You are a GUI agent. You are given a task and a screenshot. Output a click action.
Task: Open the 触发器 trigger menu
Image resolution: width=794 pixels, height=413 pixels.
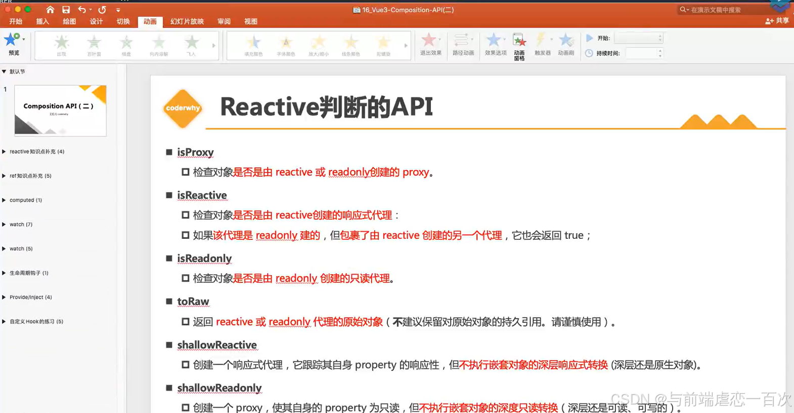[543, 44]
